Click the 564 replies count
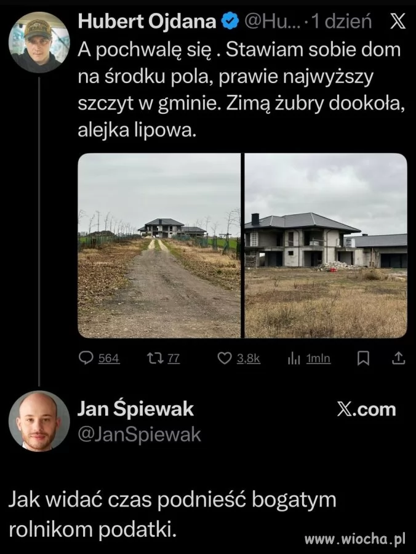 [x=109, y=358]
